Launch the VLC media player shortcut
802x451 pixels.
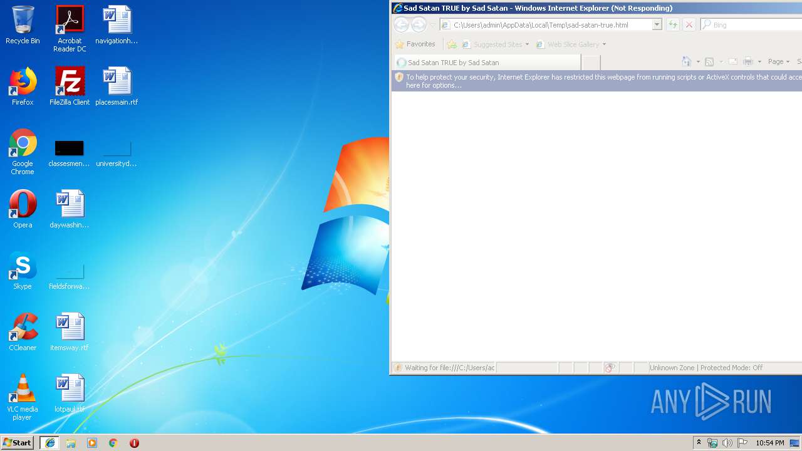pyautogui.click(x=23, y=397)
